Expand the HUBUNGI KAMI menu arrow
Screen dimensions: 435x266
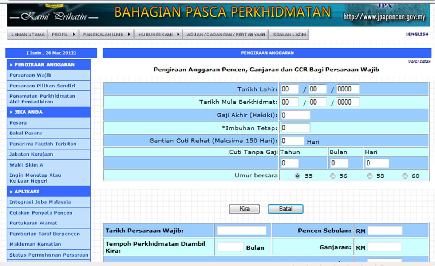[x=178, y=34]
